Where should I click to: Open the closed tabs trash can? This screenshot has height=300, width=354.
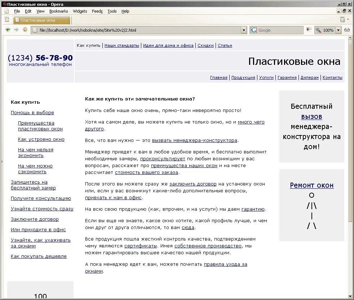point(342,19)
